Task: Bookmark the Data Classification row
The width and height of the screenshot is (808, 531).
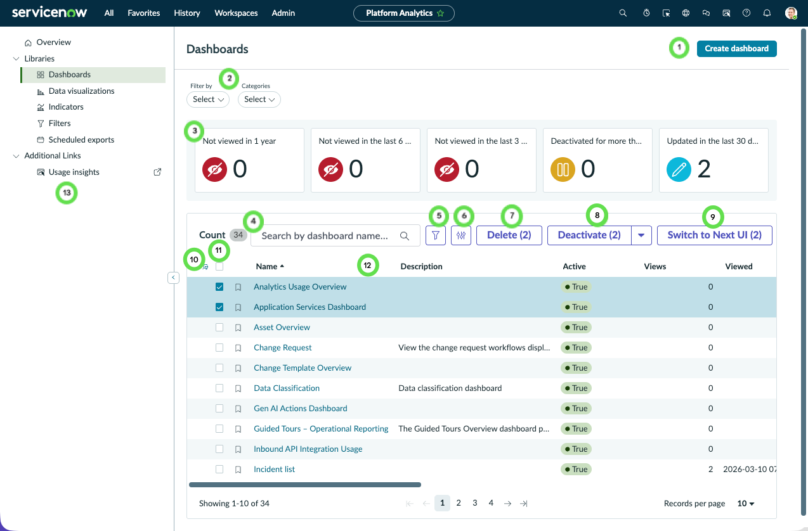Action: (238, 388)
